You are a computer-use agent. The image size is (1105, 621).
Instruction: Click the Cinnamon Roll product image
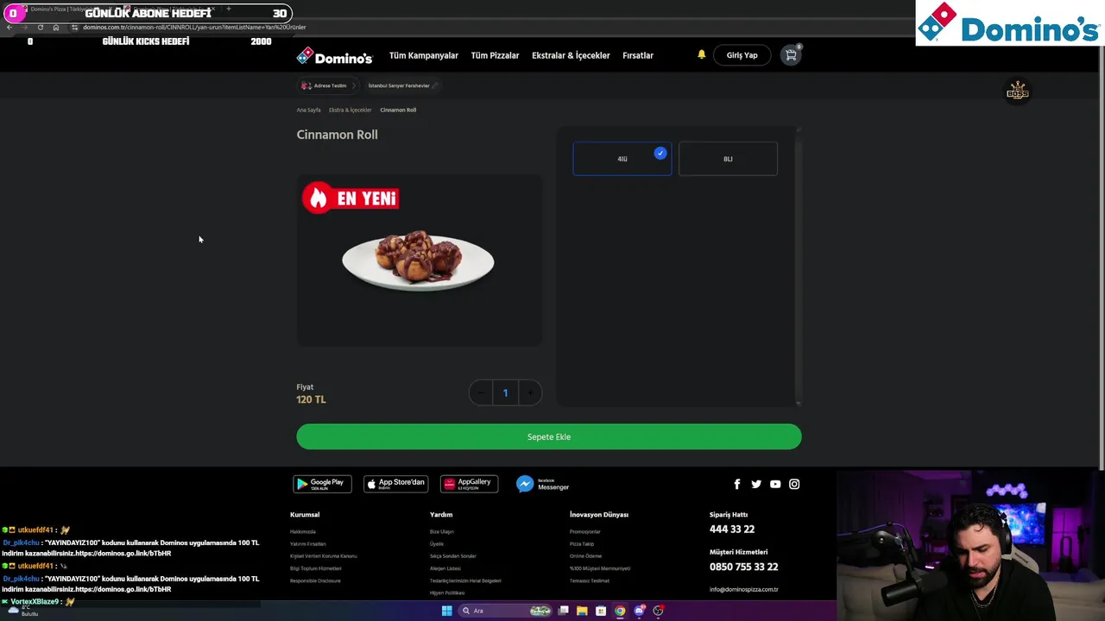[x=419, y=260]
